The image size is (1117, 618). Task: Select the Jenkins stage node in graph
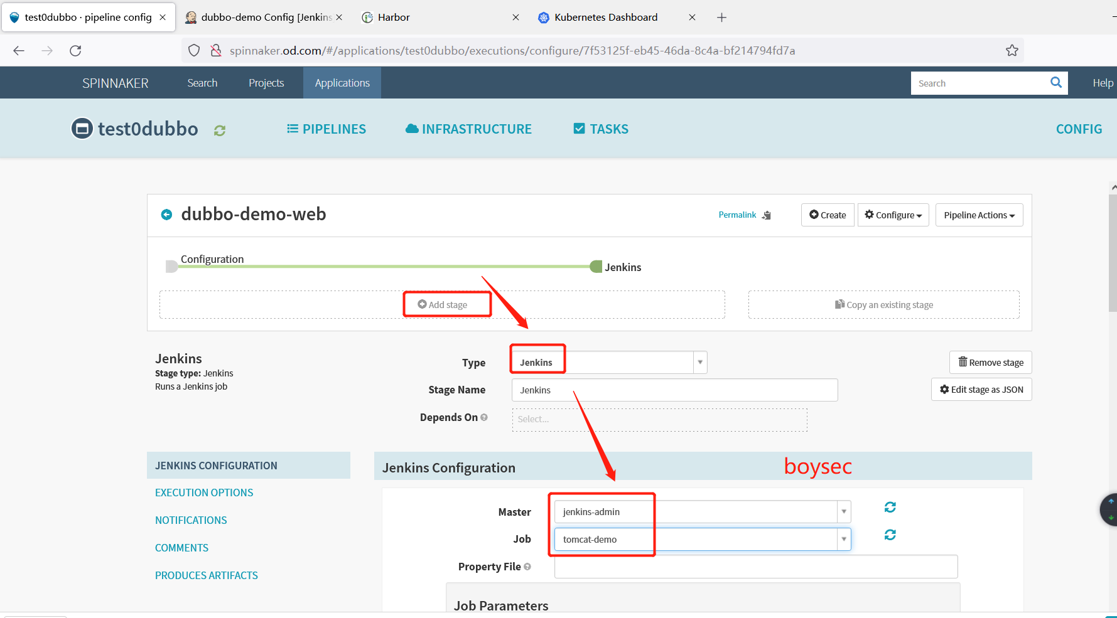[x=596, y=267]
